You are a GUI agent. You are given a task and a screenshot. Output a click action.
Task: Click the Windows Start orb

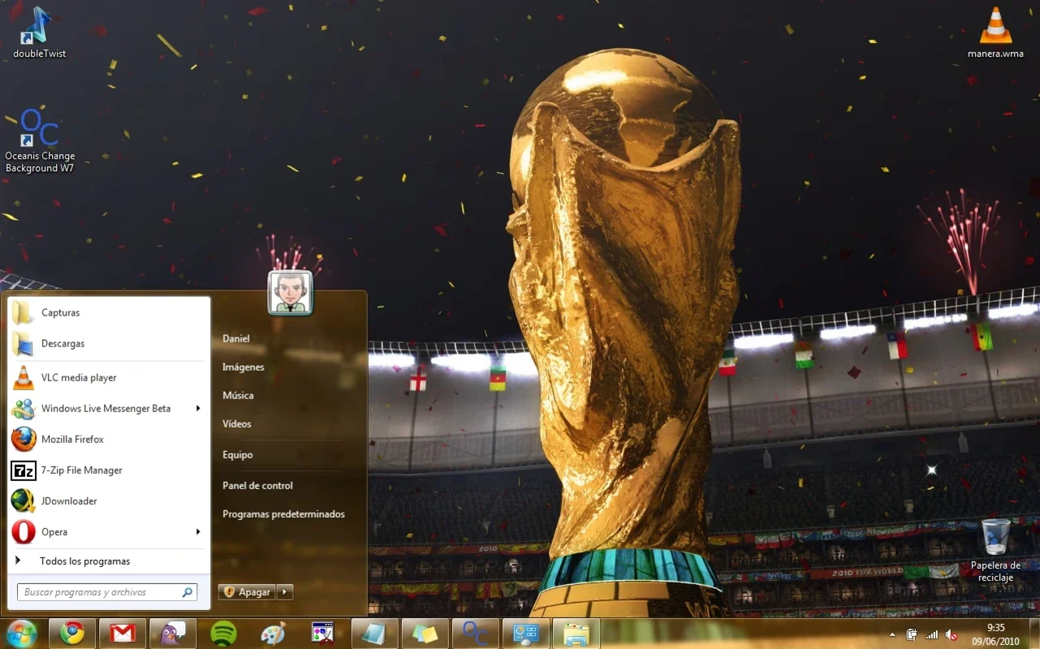coord(21,633)
